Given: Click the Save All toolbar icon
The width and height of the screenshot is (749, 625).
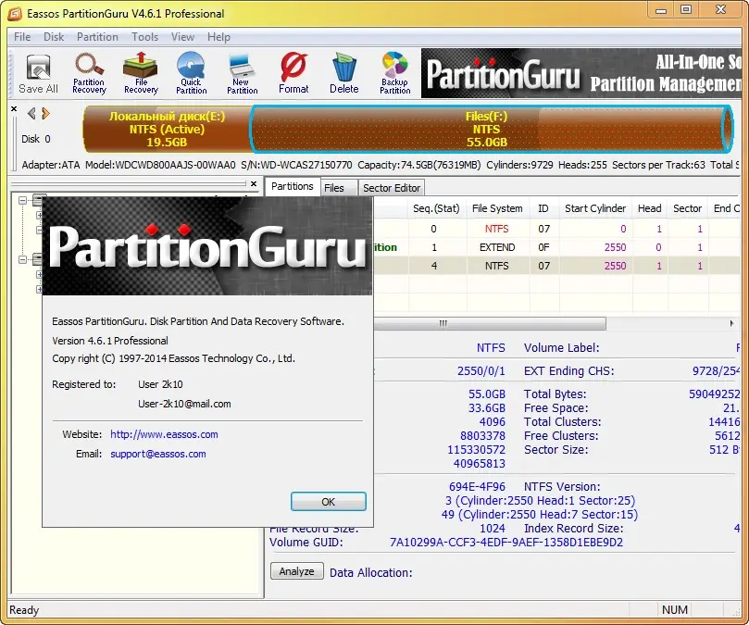Looking at the screenshot, I should [38, 73].
